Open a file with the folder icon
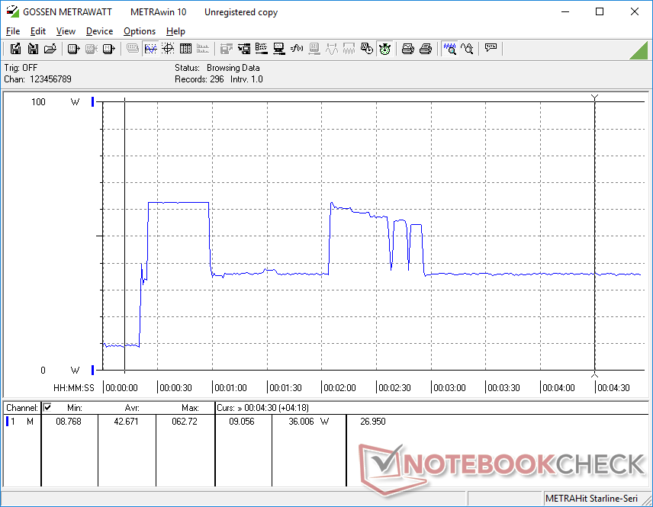The image size is (653, 507). 50,49
